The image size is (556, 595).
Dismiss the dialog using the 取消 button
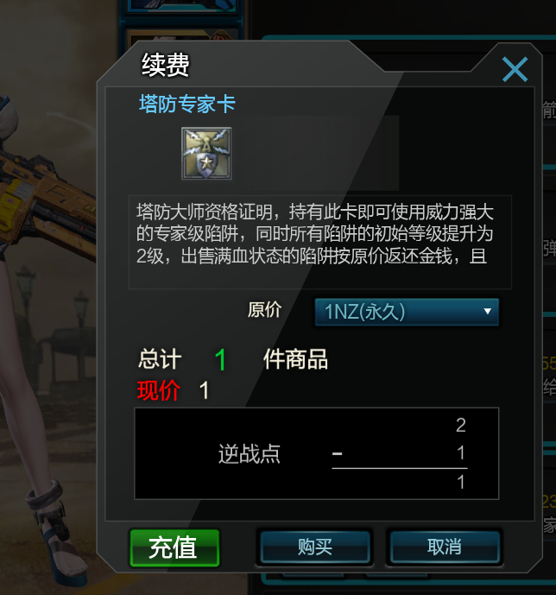pyautogui.click(x=445, y=548)
